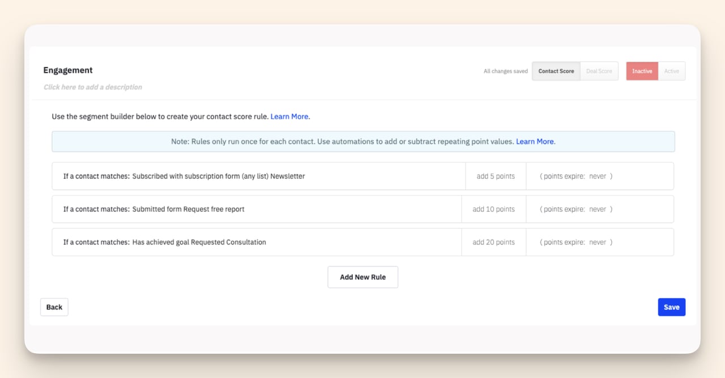The height and width of the screenshot is (378, 725).
Task: Click the Add New Rule button
Action: coord(362,277)
